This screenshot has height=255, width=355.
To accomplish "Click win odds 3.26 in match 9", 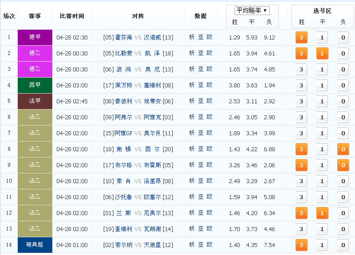I will (234, 165).
